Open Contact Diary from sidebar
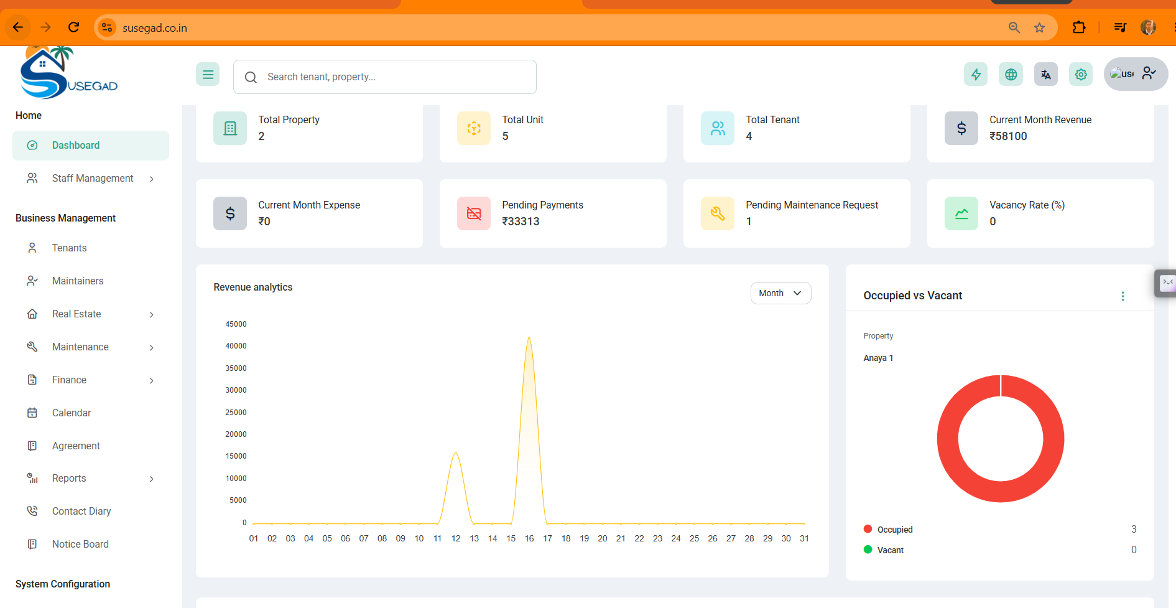 point(81,511)
